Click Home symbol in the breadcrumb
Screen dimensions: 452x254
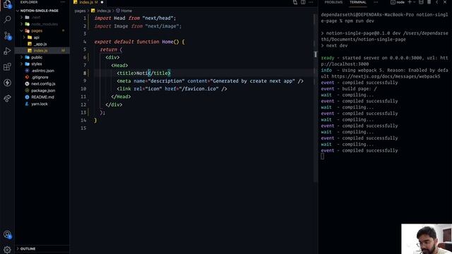pos(126,11)
